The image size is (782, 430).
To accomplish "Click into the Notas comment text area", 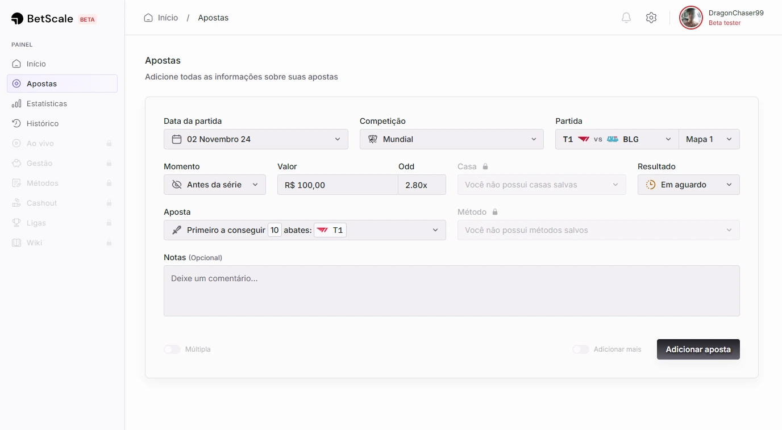I will click(x=451, y=290).
